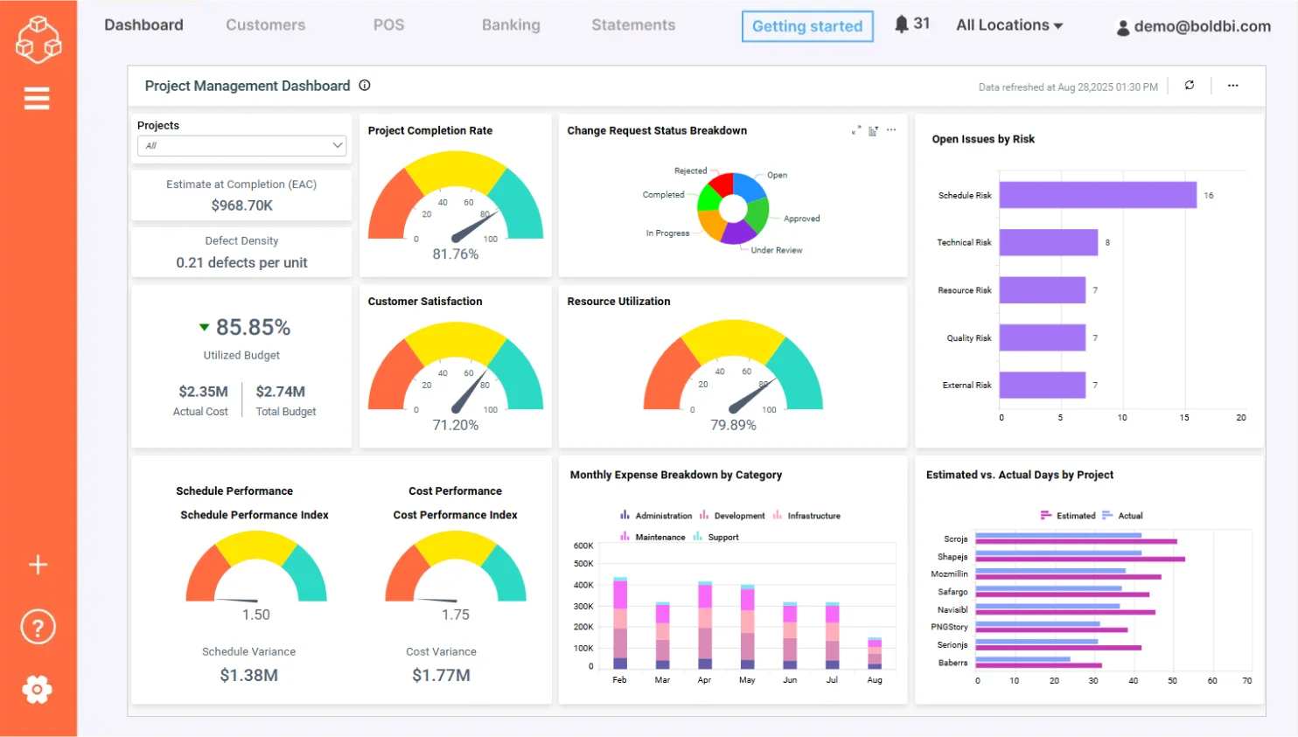1298x737 pixels.
Task: Click the add (+) icon in the sidebar
Action: click(38, 564)
